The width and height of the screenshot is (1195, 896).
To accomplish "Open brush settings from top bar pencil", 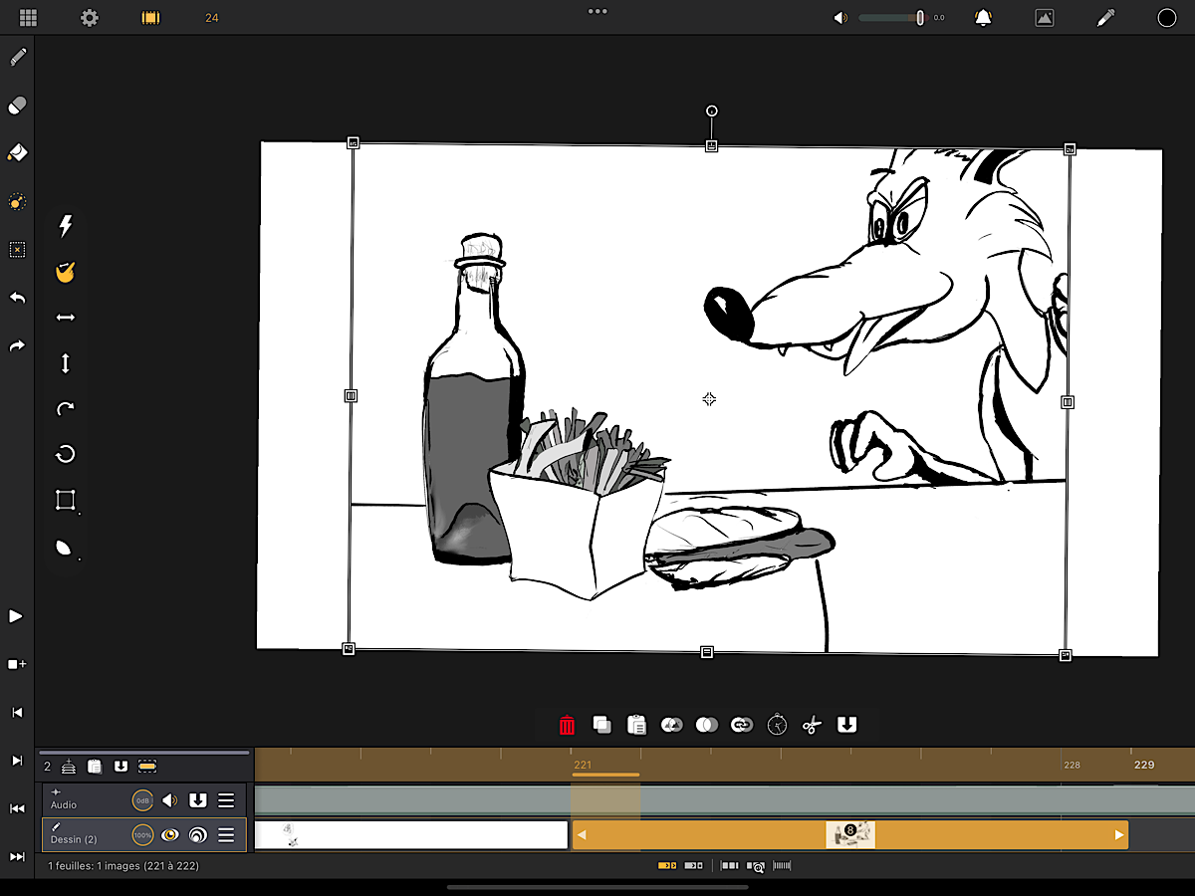I will coord(1105,18).
